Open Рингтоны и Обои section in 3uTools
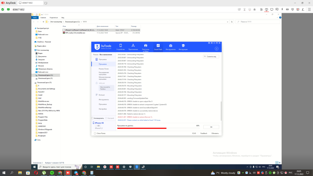 pos(145,48)
